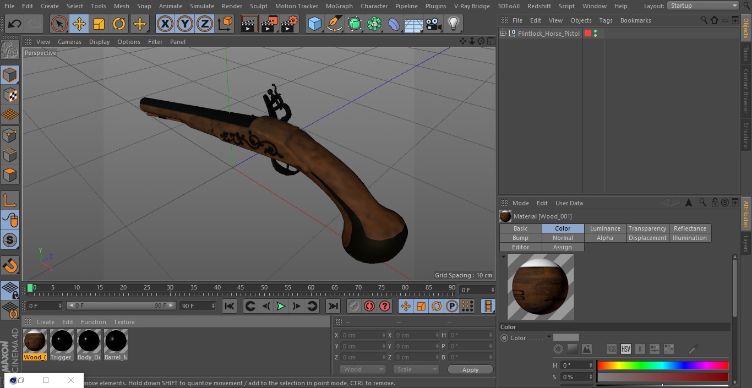
Task: Open Edit Render Settings icon
Action: click(x=290, y=24)
